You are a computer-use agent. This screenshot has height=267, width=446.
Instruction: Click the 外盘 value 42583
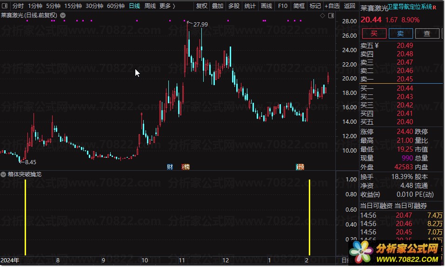(x=404, y=167)
